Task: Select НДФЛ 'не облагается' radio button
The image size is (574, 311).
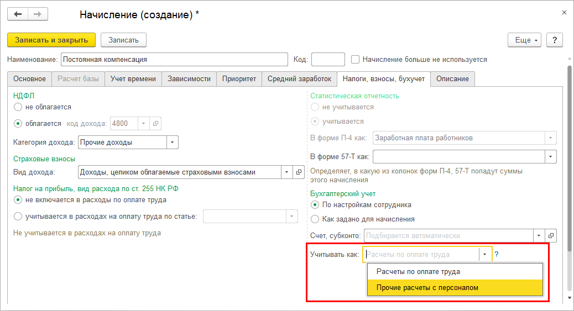Action: pos(18,107)
